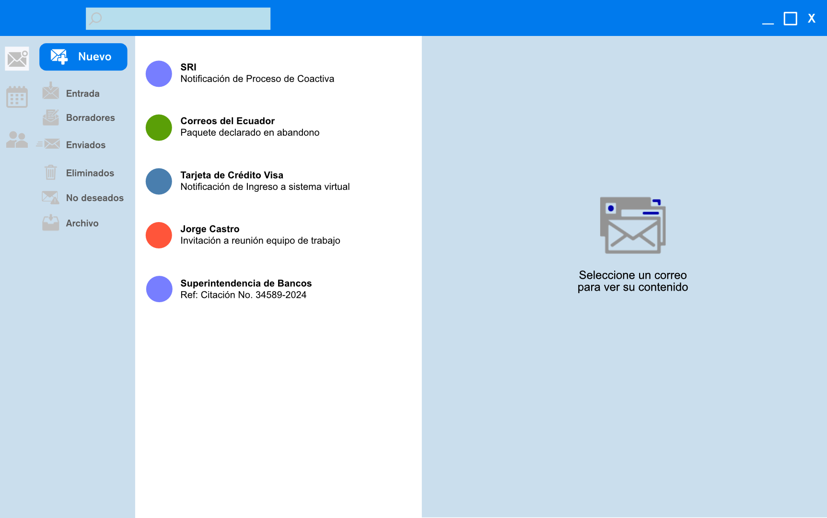Click the No deseados junk mail icon
The width and height of the screenshot is (827, 518).
coord(51,197)
